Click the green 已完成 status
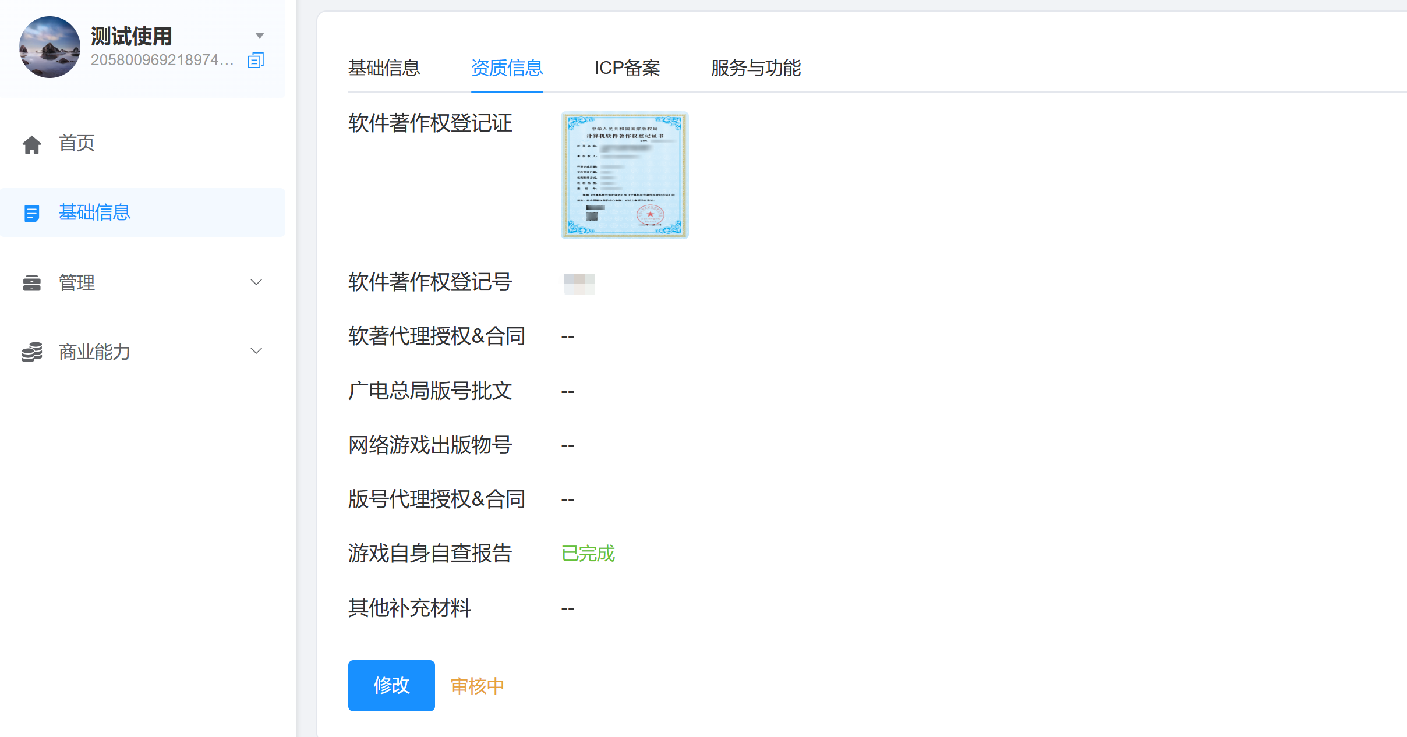 [588, 554]
